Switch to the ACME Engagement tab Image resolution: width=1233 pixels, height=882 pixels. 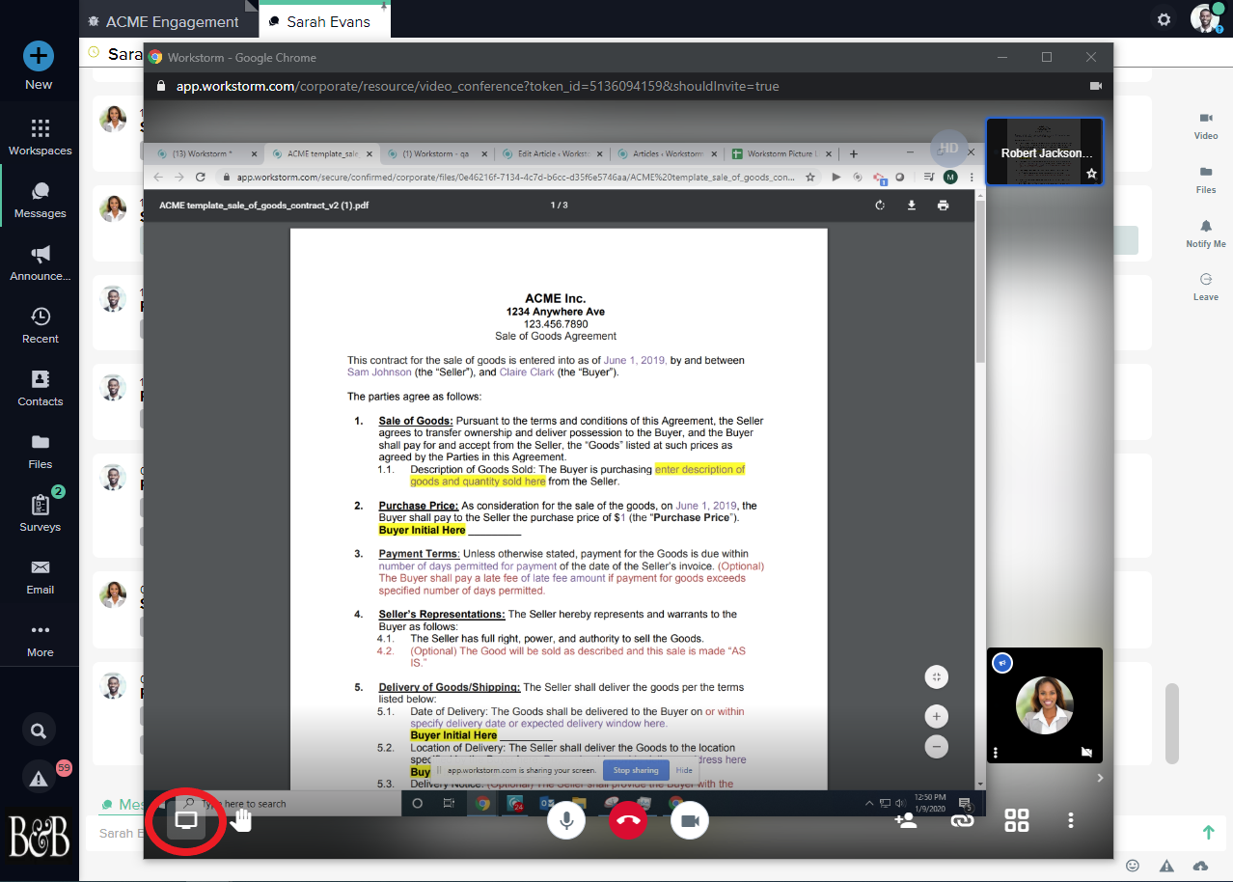tap(162, 21)
